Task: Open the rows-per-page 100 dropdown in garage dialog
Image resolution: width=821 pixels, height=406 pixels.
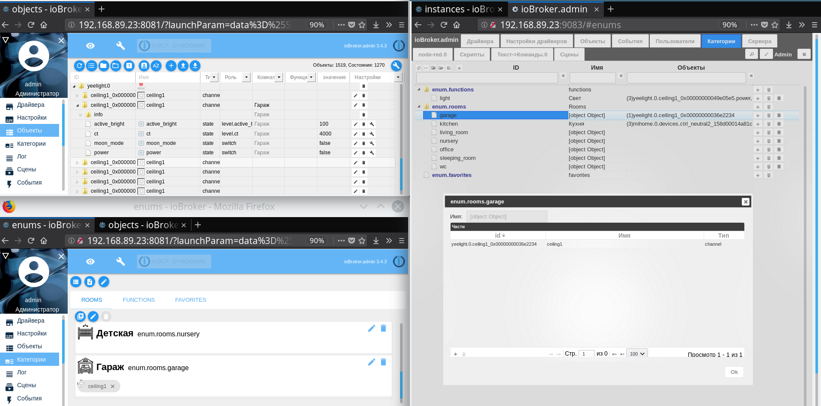Action: click(x=637, y=354)
